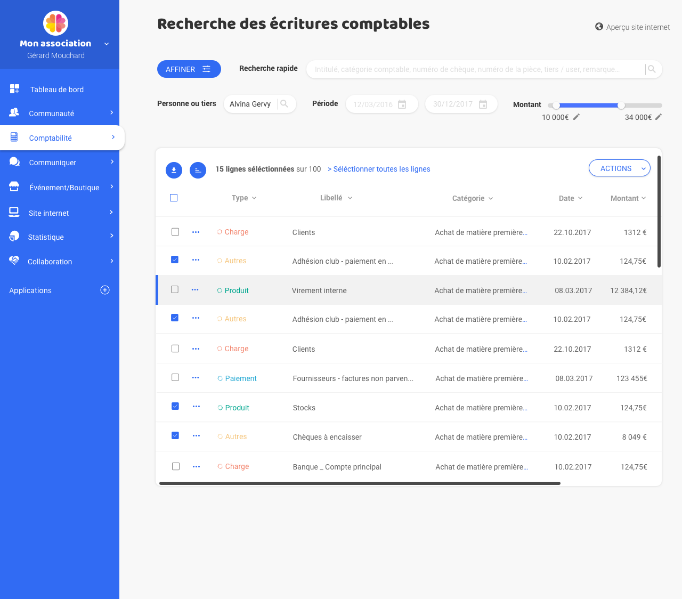
Task: Check the Charge Clients row checkbox
Action: click(175, 231)
